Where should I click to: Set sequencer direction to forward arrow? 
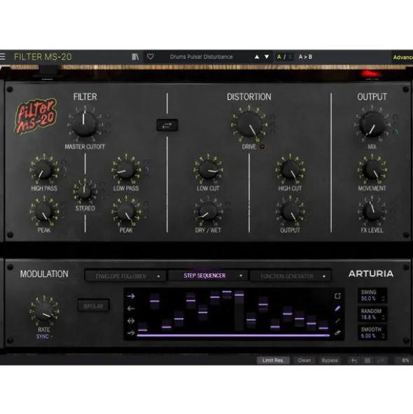coord(131,296)
